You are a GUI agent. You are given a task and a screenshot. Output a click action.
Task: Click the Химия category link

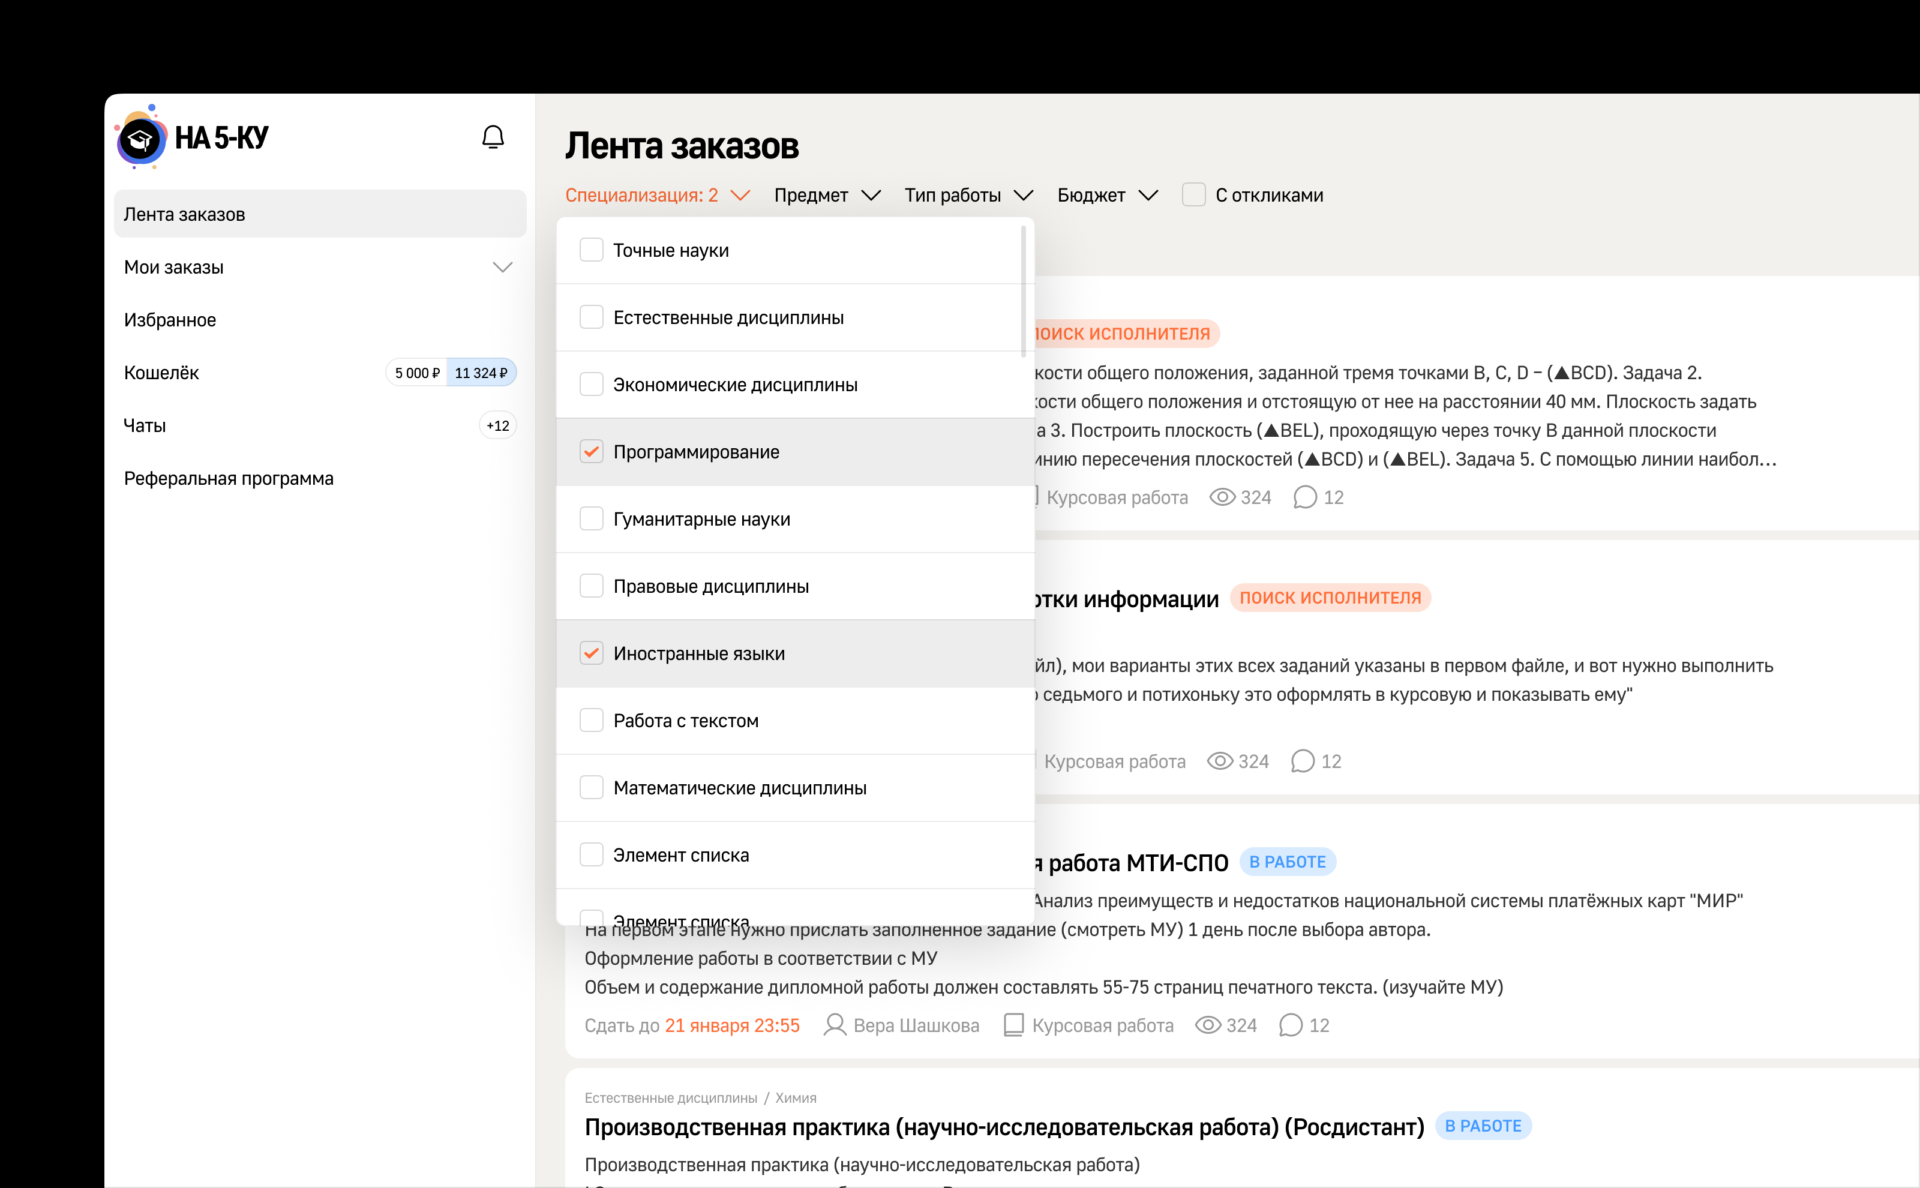click(796, 1097)
